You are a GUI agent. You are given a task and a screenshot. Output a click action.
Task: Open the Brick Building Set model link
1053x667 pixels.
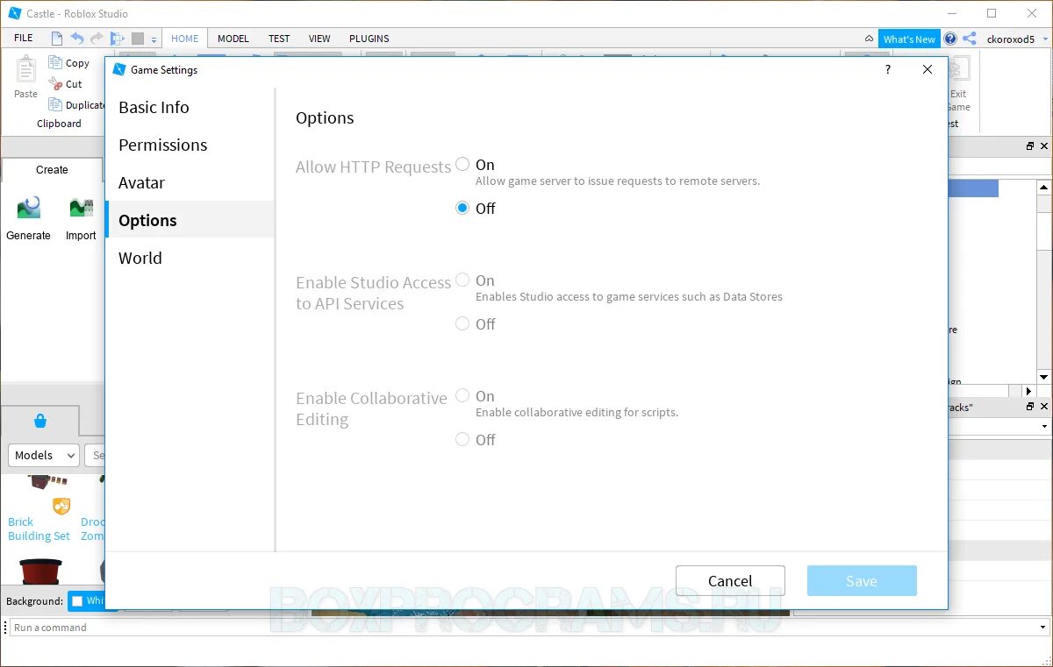[39, 529]
